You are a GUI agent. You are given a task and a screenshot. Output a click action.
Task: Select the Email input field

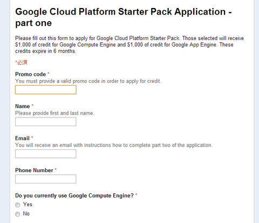point(46,154)
